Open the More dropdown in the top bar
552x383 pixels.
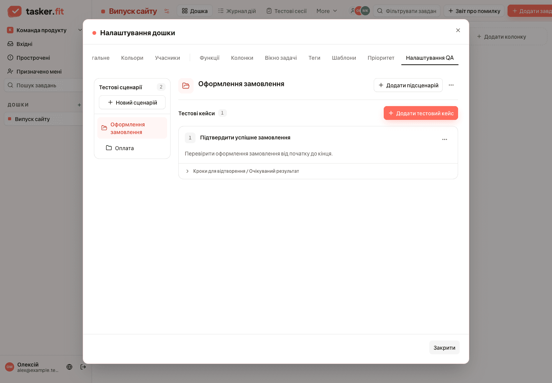[327, 11]
